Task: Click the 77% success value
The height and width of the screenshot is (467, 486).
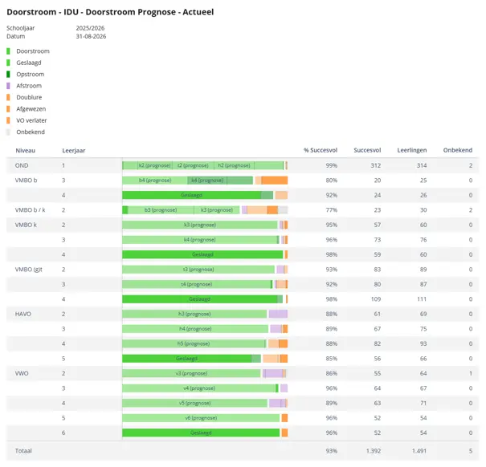Action: (x=331, y=210)
